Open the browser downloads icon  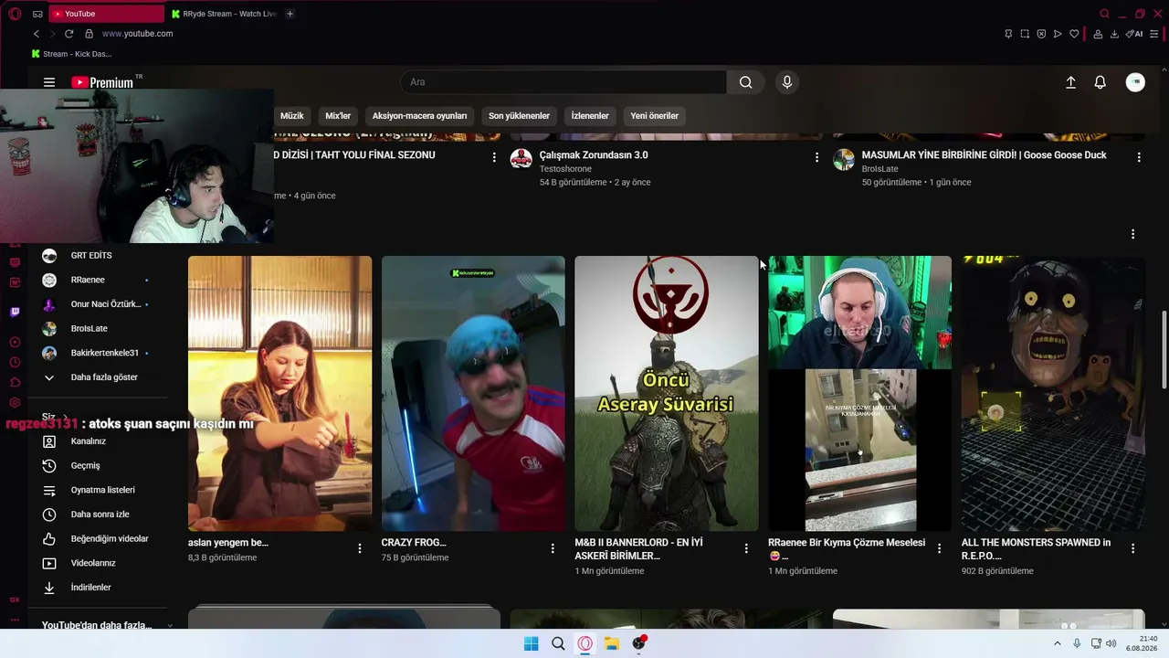pyautogui.click(x=1114, y=34)
